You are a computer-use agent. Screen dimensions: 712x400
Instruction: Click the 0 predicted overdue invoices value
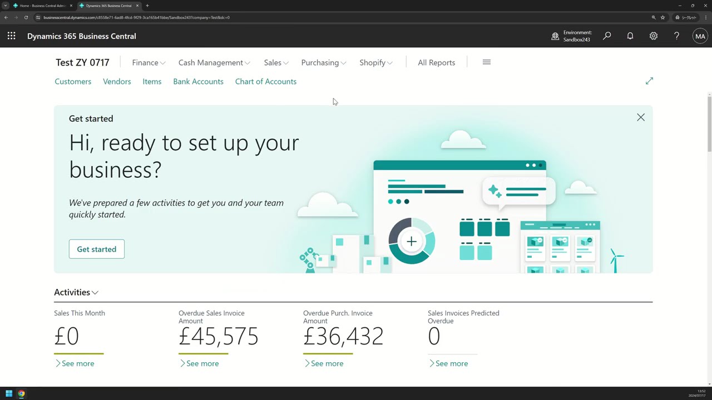click(434, 336)
